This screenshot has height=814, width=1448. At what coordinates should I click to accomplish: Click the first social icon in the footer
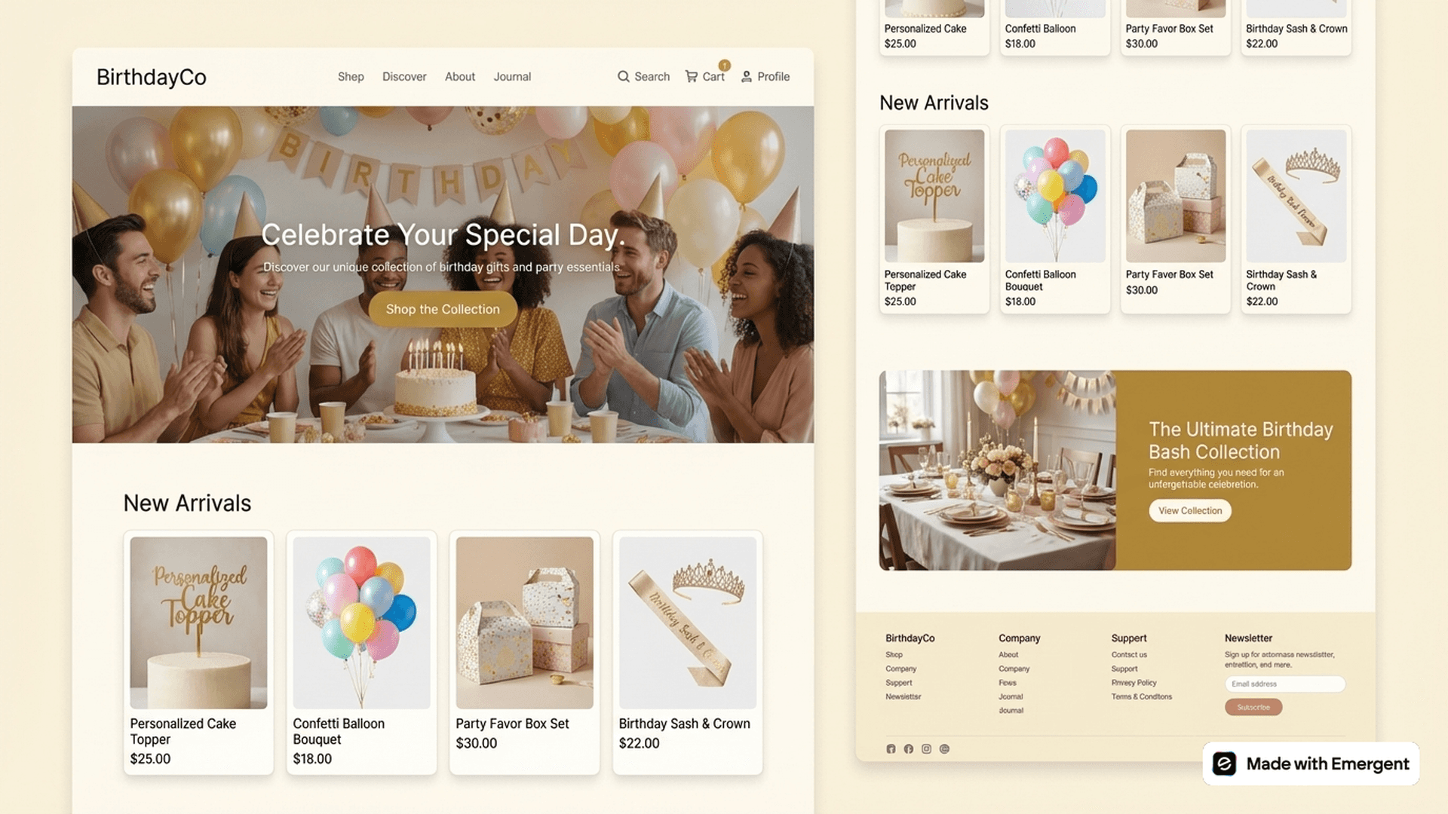[x=891, y=748]
